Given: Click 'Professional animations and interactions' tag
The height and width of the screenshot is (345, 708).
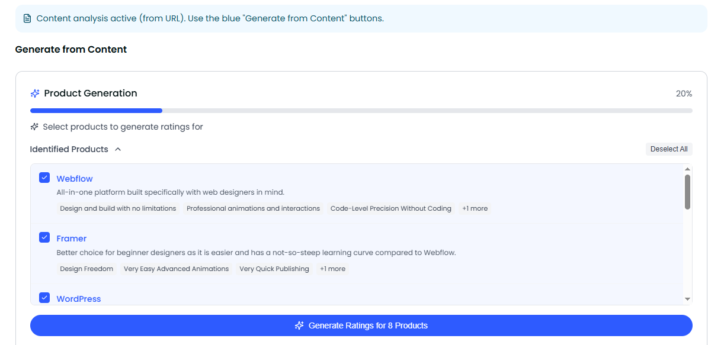Looking at the screenshot, I should [253, 208].
